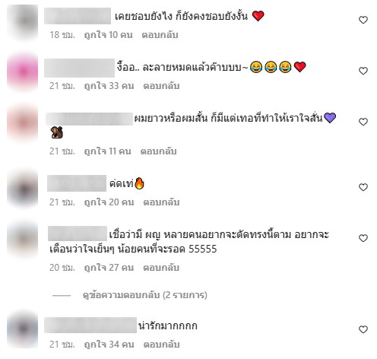Like the comment with 10 likes
The image size is (377, 359).
pos(363,20)
